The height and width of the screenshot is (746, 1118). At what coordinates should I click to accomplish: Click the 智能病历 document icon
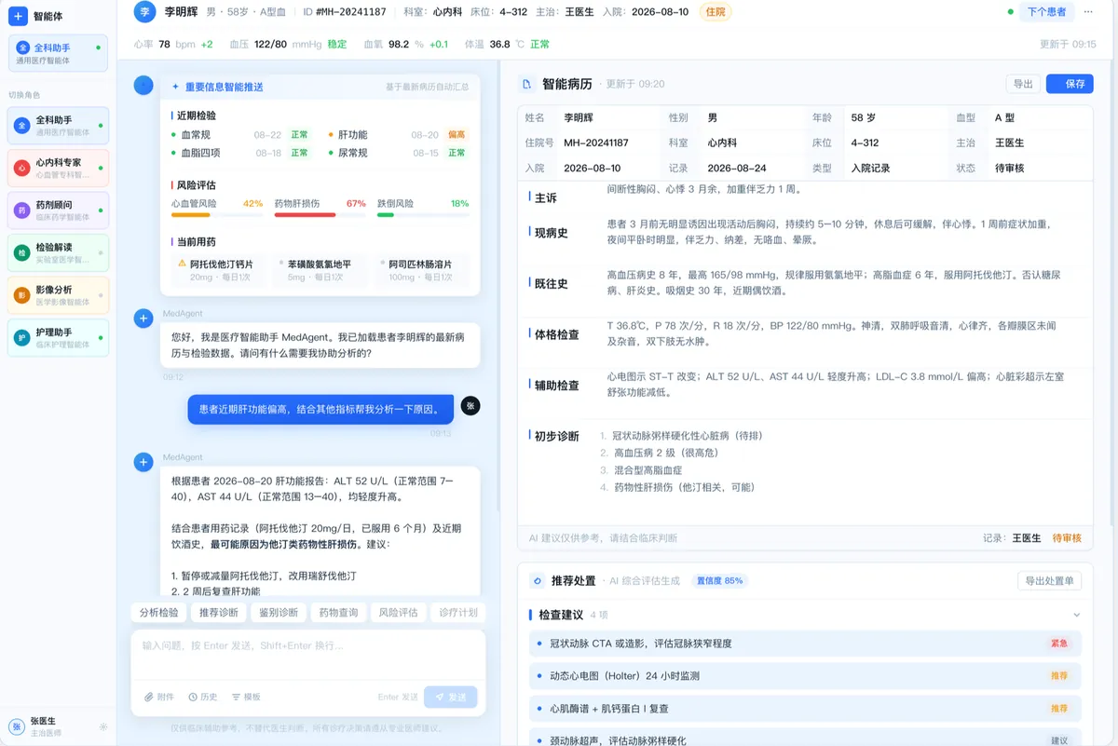tap(527, 84)
